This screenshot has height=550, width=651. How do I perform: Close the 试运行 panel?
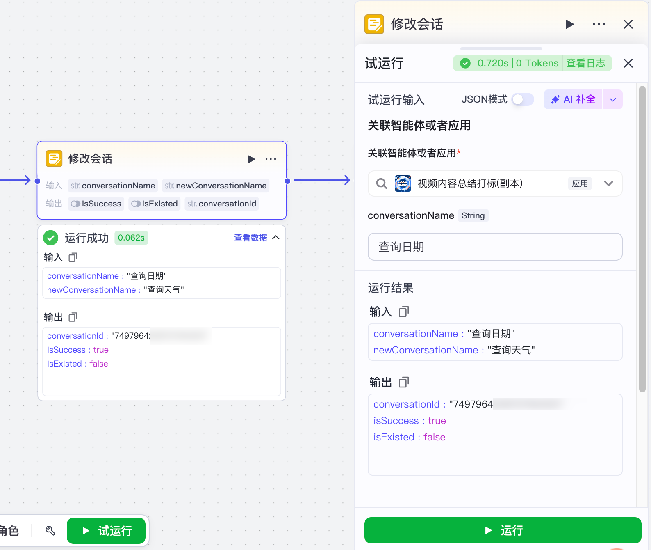(x=628, y=63)
